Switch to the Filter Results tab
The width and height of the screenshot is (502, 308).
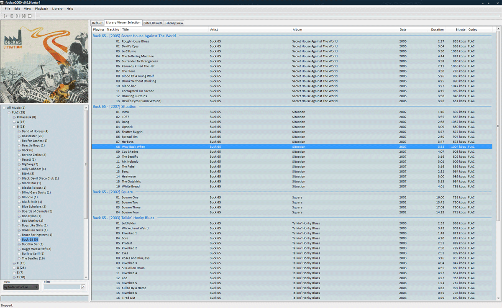tap(153, 23)
